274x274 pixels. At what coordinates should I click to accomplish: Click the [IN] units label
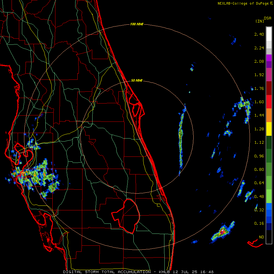pos(260,21)
